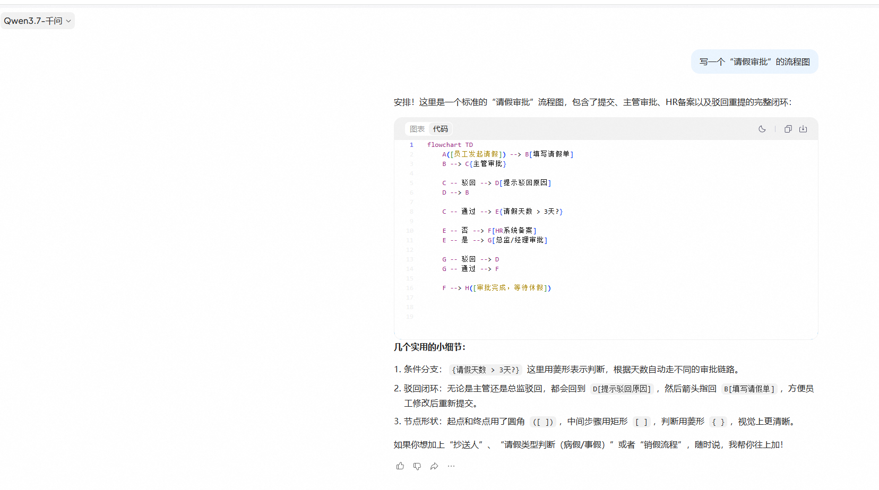Select the 代码 code tab
The height and width of the screenshot is (490, 879).
(x=440, y=129)
